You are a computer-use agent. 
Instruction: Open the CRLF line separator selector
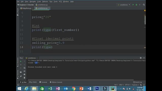(121, 85)
